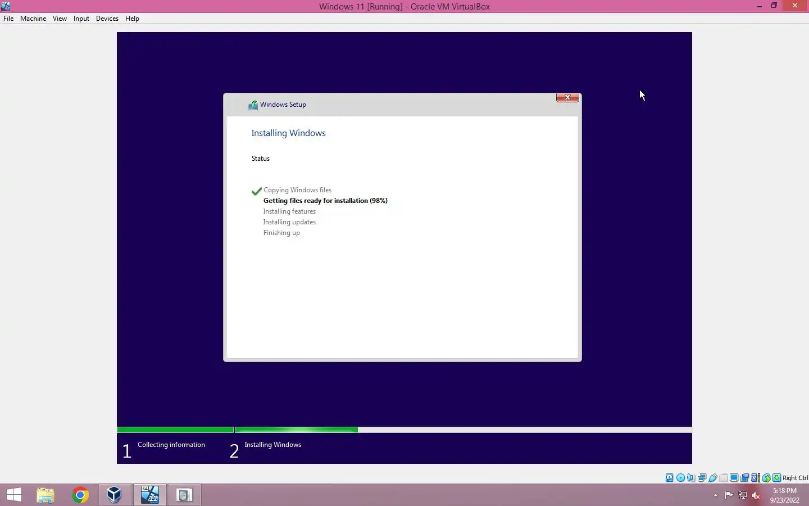The height and width of the screenshot is (506, 809).
Task: Open the Machine menu
Action: tap(33, 19)
